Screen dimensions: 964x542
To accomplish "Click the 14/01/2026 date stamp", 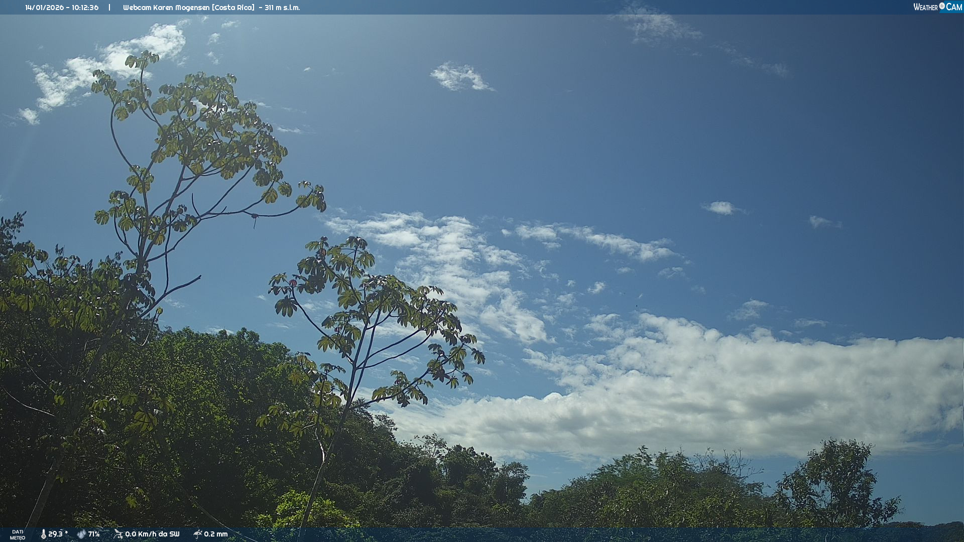I will (44, 8).
